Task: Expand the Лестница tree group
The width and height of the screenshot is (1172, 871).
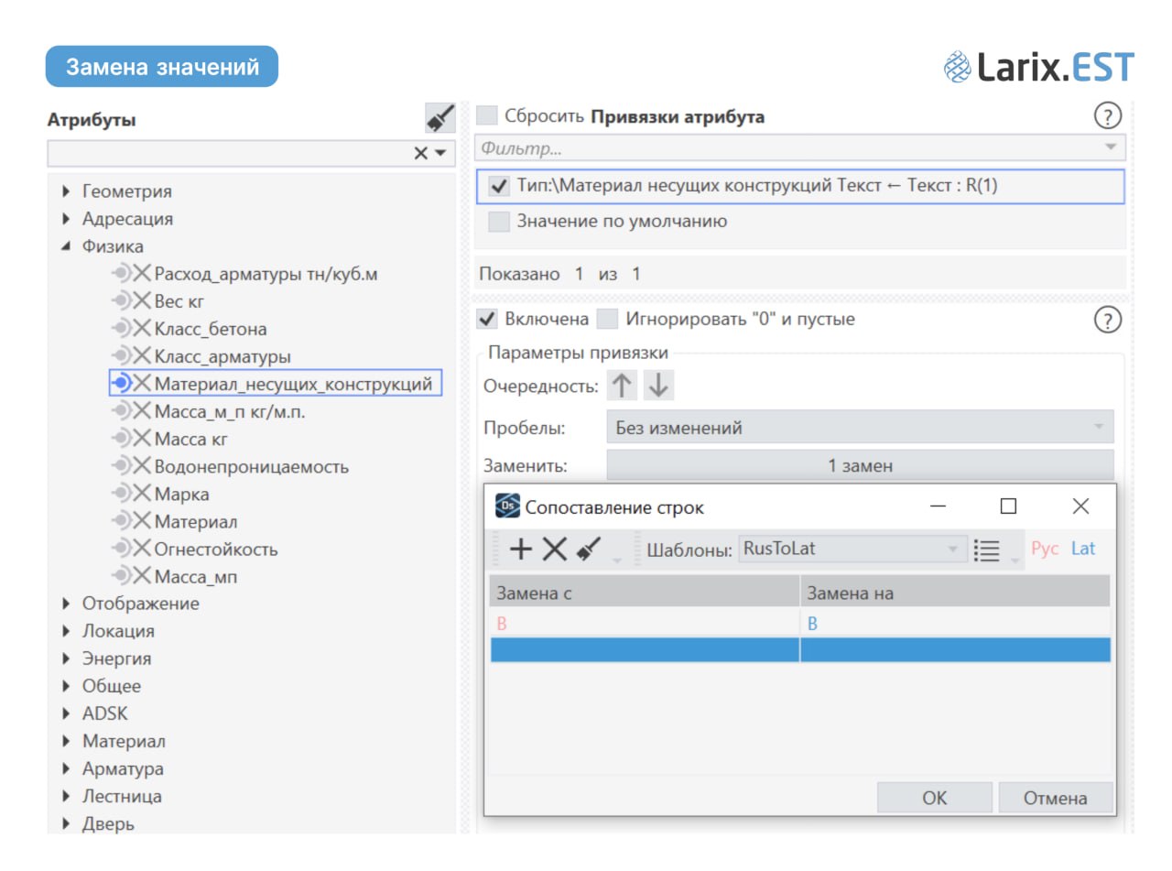Action: tap(66, 797)
